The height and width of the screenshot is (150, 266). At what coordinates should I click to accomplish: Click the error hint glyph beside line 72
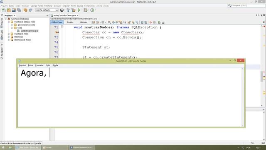coord(57,32)
